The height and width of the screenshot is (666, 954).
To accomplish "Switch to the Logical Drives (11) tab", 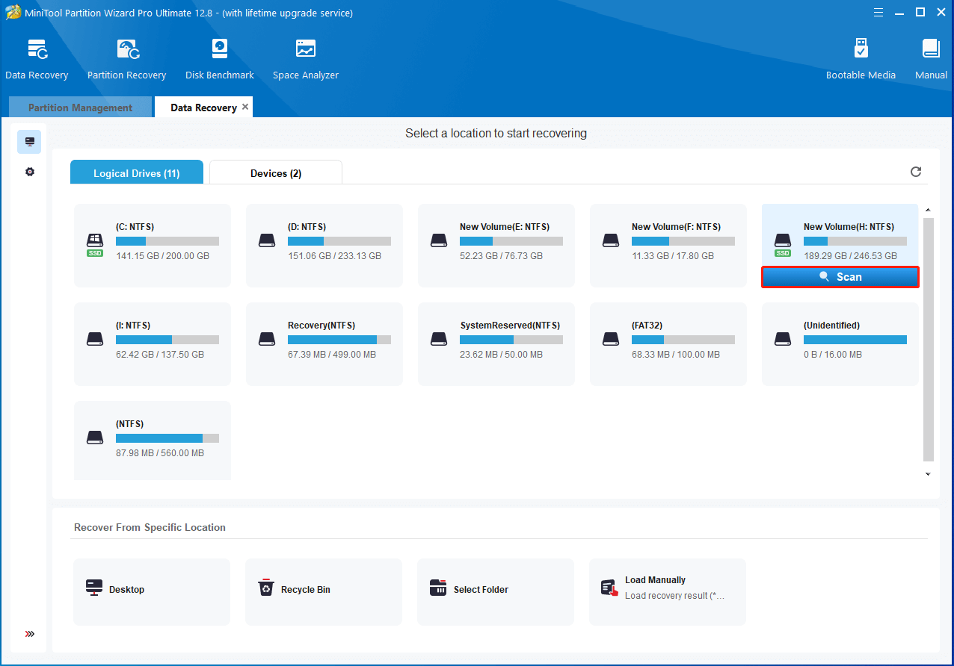I will pos(137,172).
